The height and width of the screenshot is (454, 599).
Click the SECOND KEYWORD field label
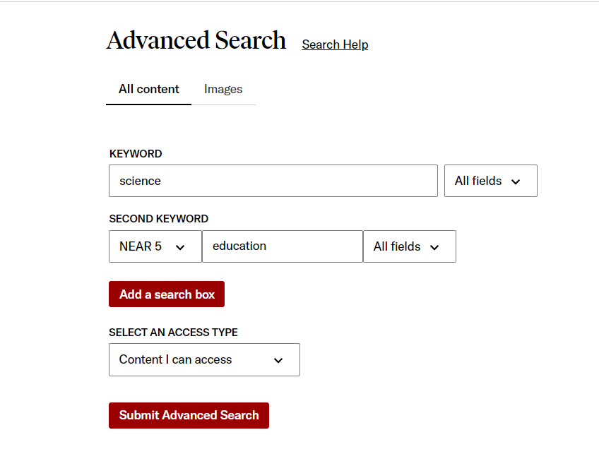158,219
